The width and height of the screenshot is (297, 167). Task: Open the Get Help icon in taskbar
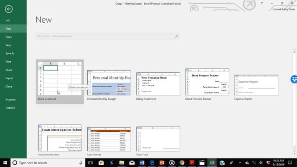point(222,163)
